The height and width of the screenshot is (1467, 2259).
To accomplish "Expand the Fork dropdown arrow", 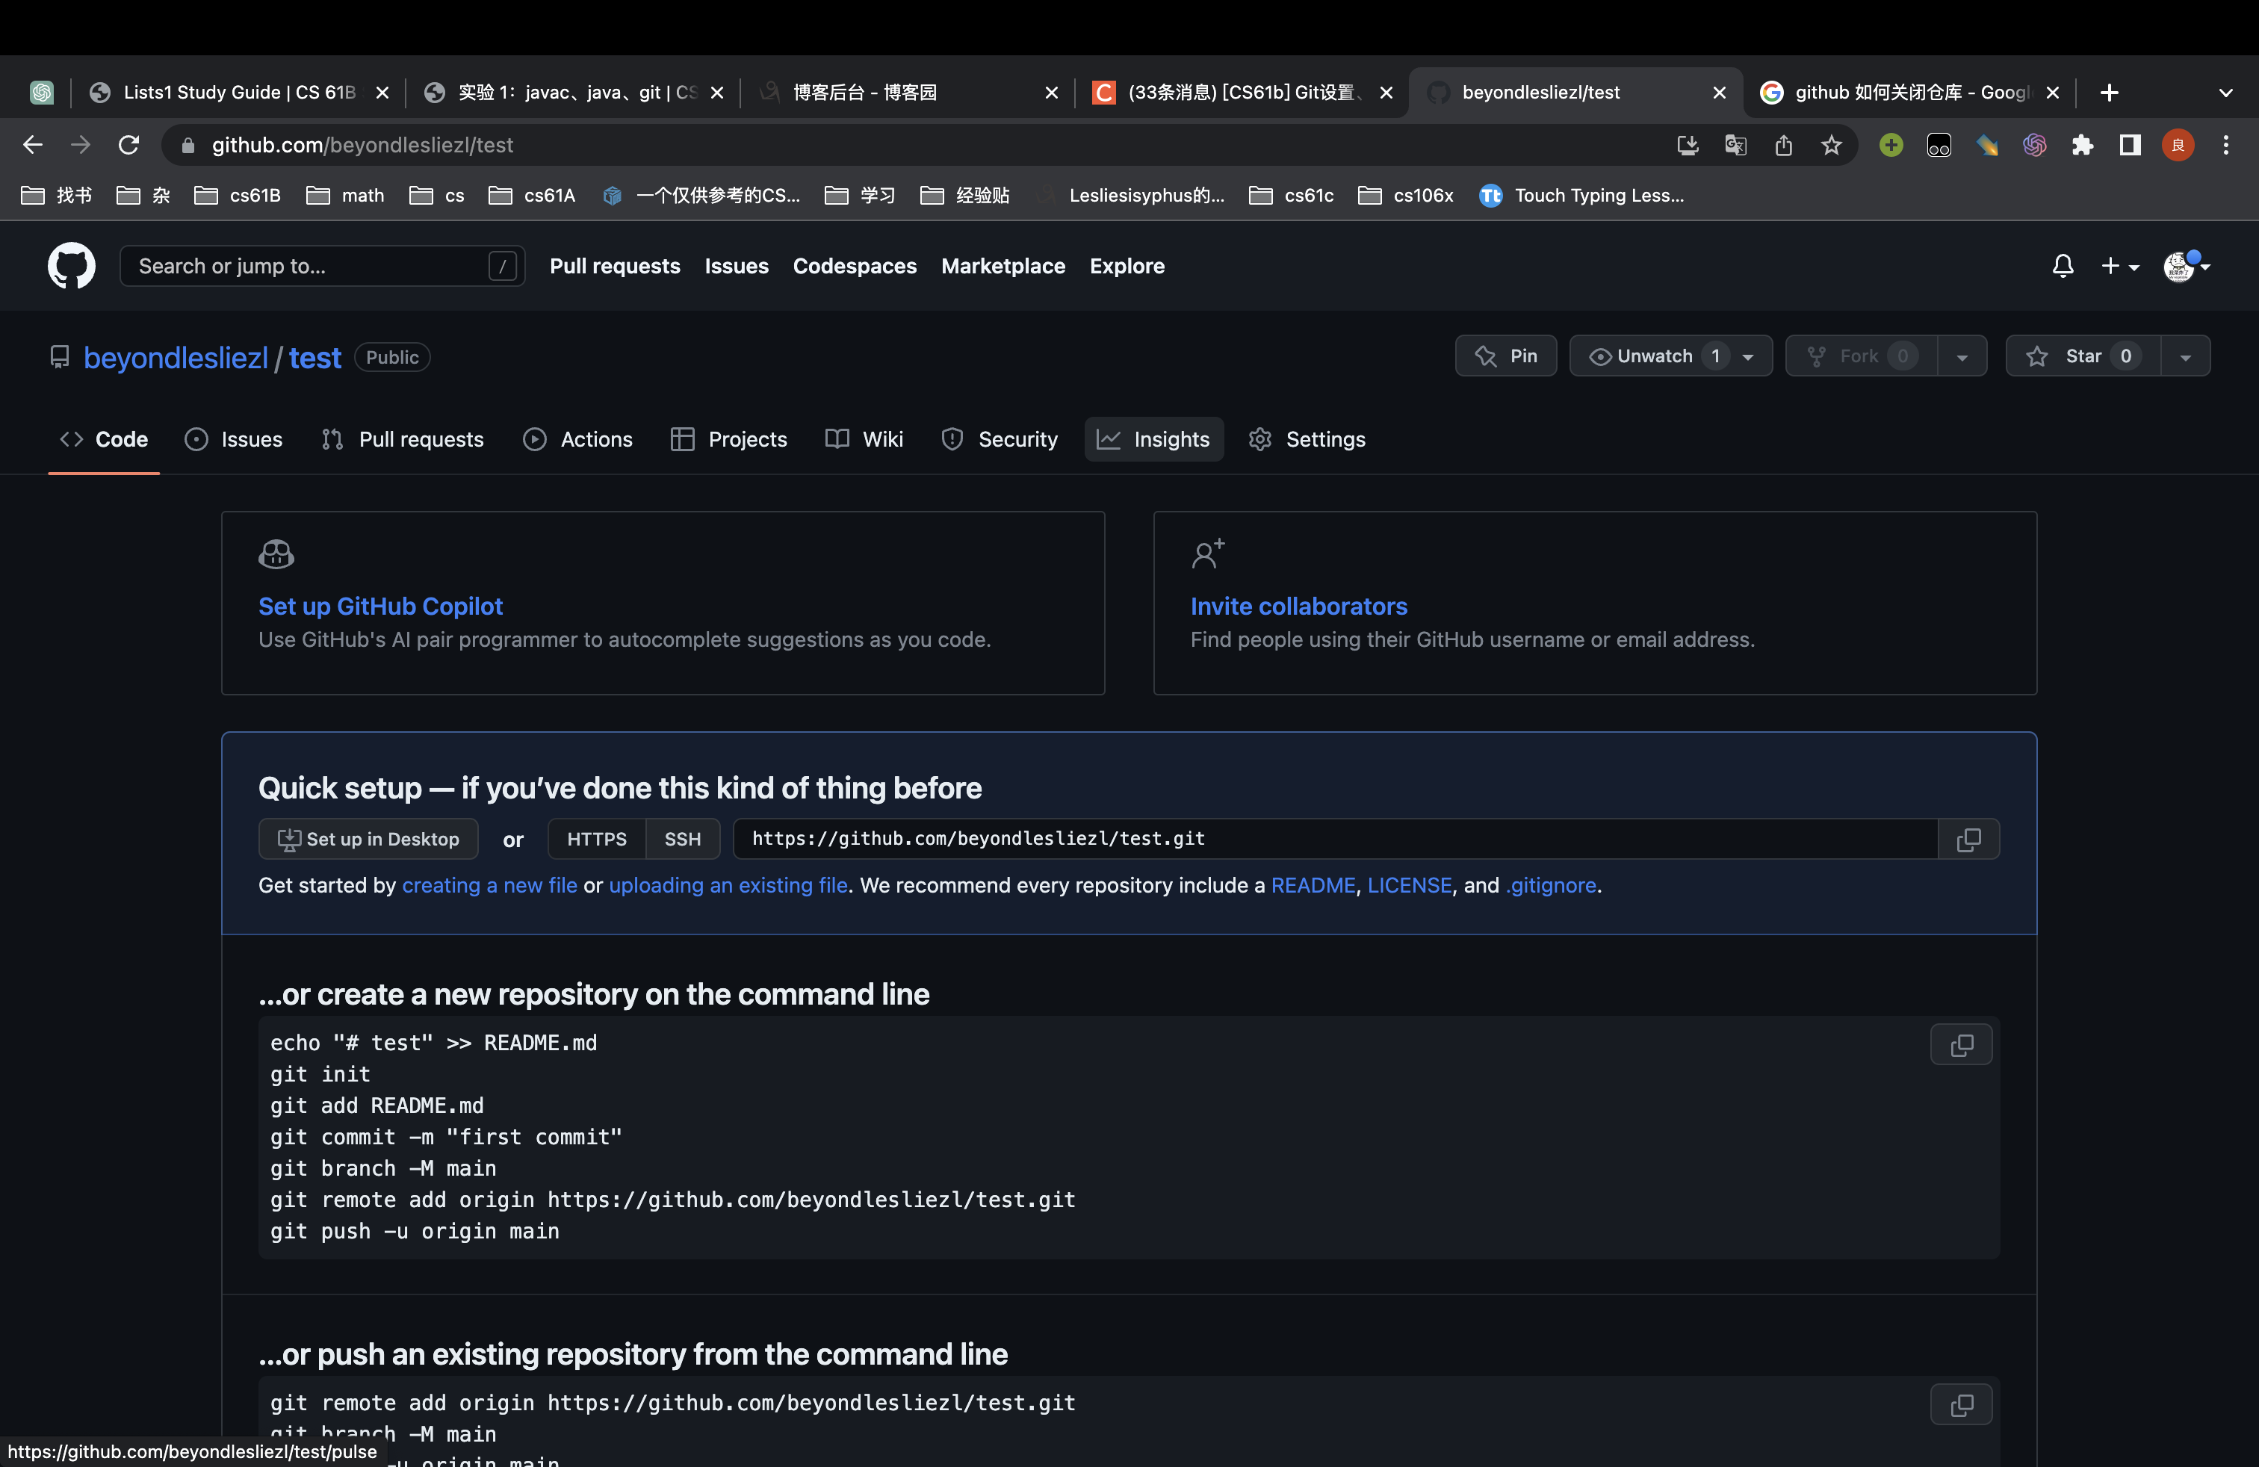I will tap(1961, 356).
